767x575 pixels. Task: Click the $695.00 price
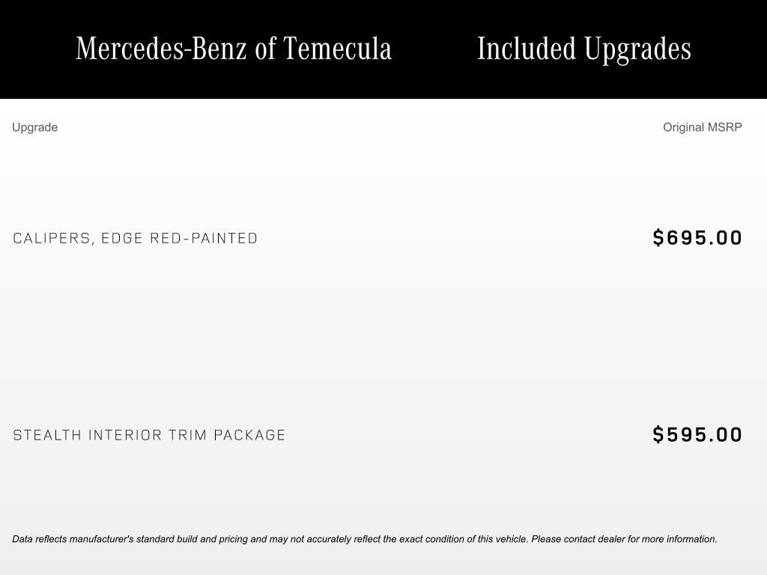click(697, 238)
